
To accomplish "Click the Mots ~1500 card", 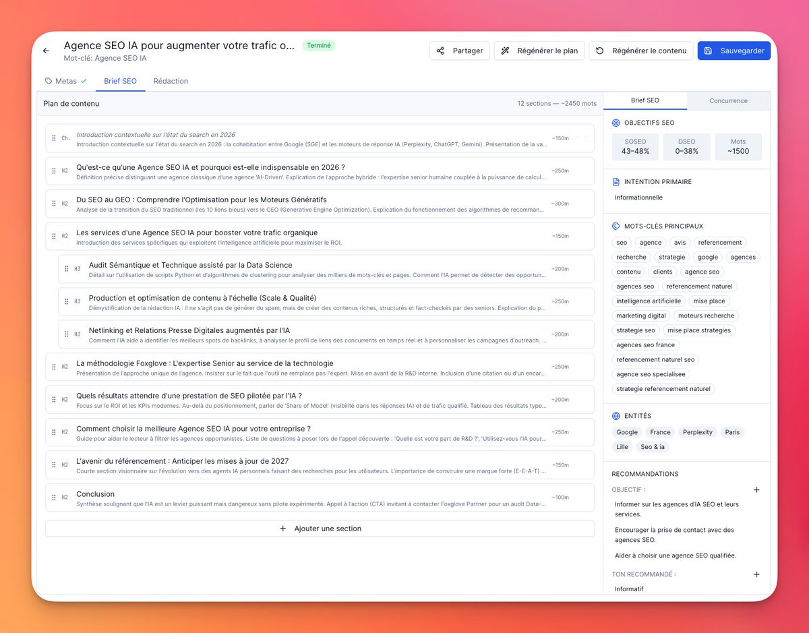I will click(x=738, y=146).
